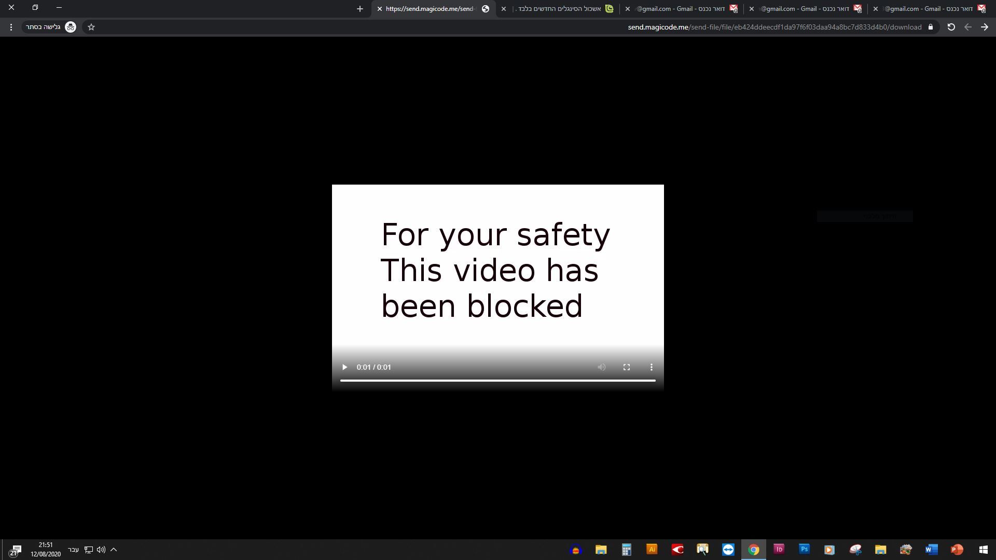The width and height of the screenshot is (996, 560).
Task: Enter fullscreen mode on the video
Action: 627,367
